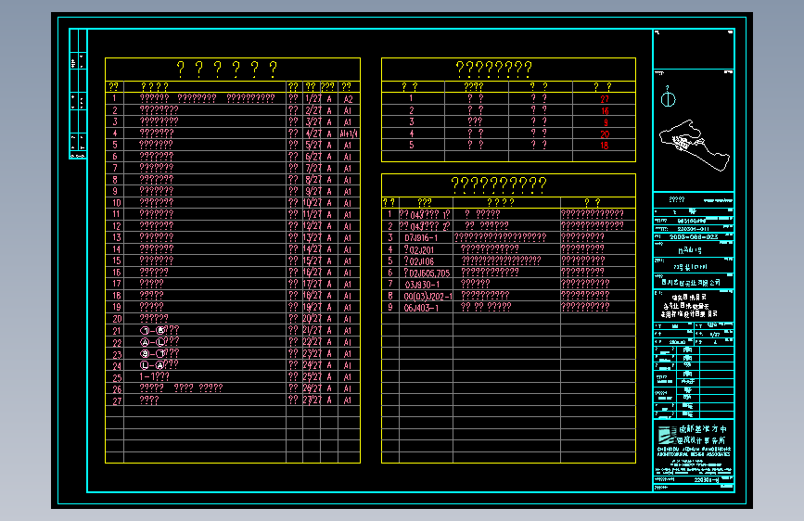804x521 pixels.
Task: Select the '1-1' section drawing name
Action: click(x=154, y=377)
